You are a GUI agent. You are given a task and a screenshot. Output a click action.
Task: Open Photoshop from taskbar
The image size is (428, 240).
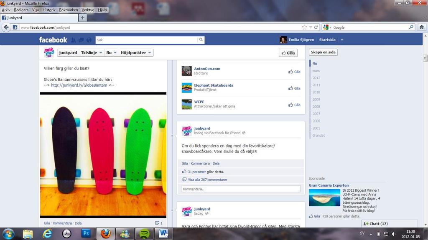(x=86, y=234)
